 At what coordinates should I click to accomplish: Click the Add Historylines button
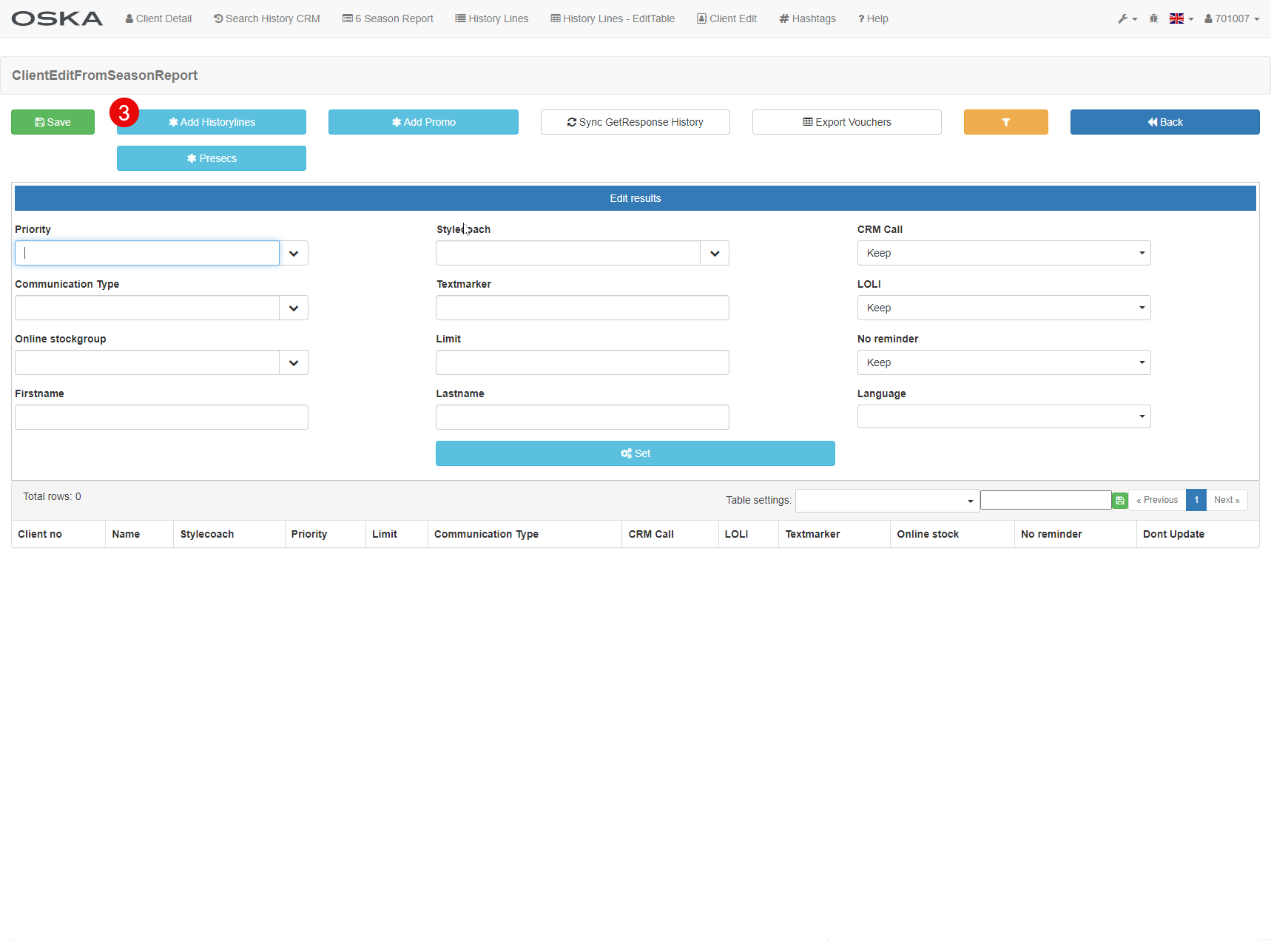pos(212,122)
